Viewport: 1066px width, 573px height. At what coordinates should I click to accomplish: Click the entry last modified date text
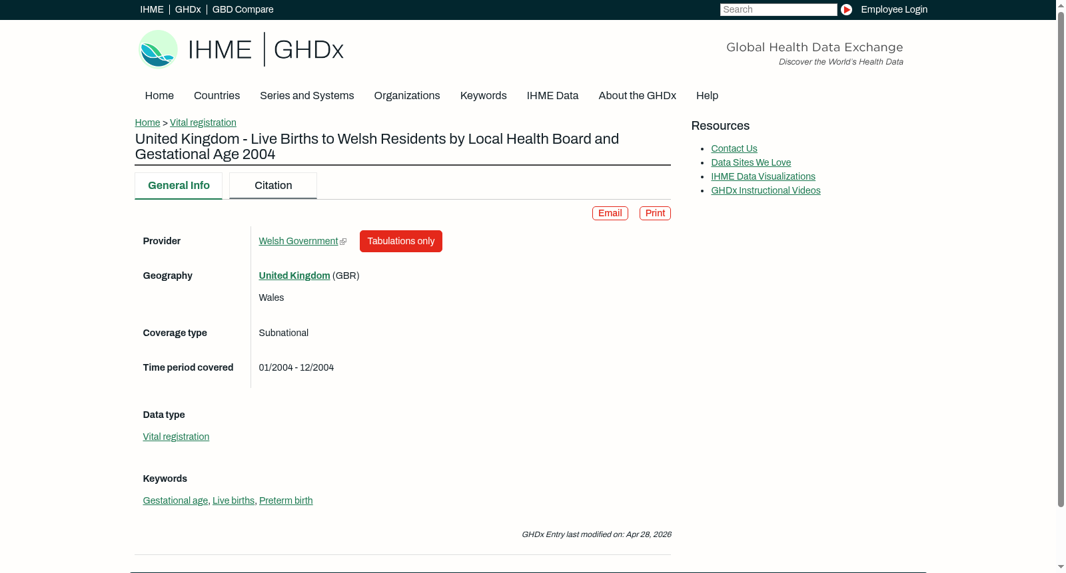tap(596, 534)
